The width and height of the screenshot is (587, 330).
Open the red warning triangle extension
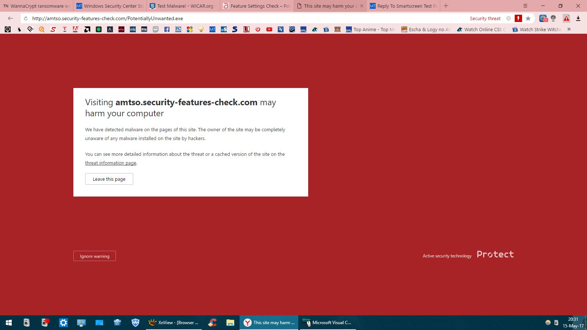(566, 18)
